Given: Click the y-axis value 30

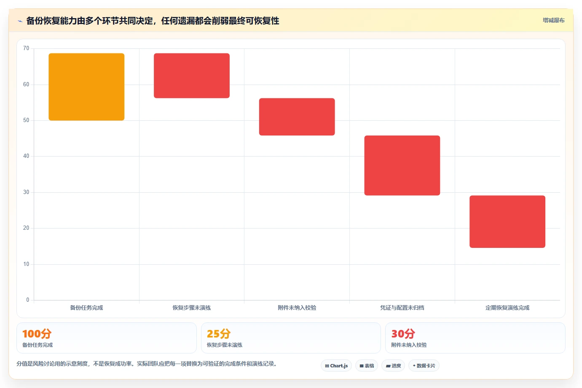Looking at the screenshot, I should tap(26, 192).
